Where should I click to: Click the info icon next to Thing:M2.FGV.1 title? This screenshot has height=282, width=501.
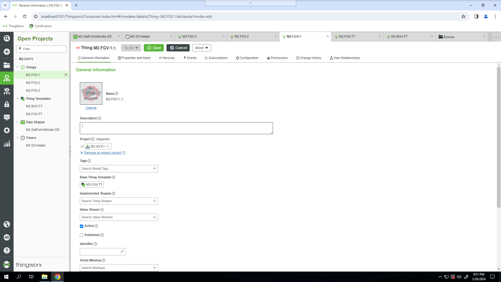click(x=114, y=48)
